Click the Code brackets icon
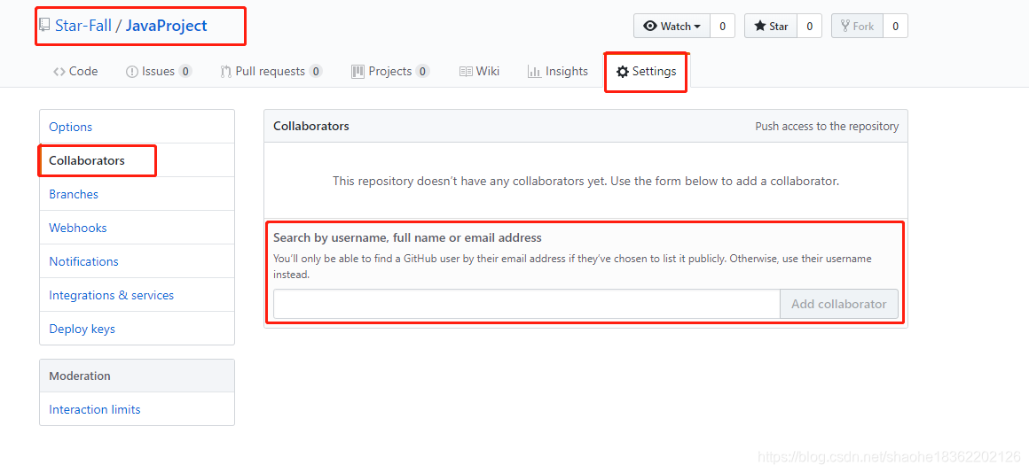1029x473 pixels. [x=59, y=72]
